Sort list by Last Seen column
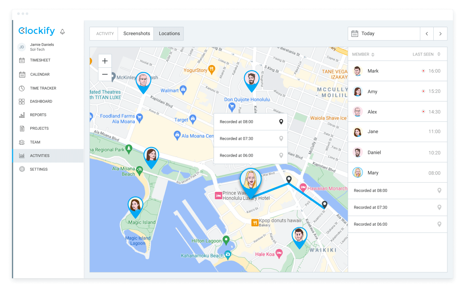The width and height of the screenshot is (465, 288). pos(426,54)
